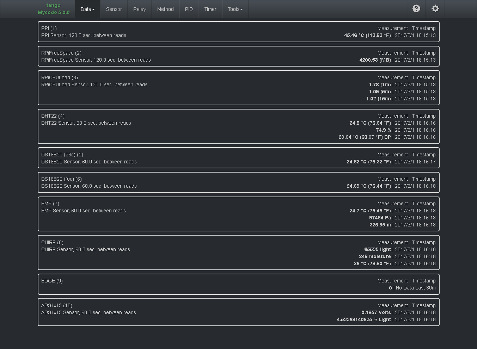This screenshot has width=477, height=349.
Task: Select the RPi (1) sensor title
Action: pyautogui.click(x=49, y=28)
